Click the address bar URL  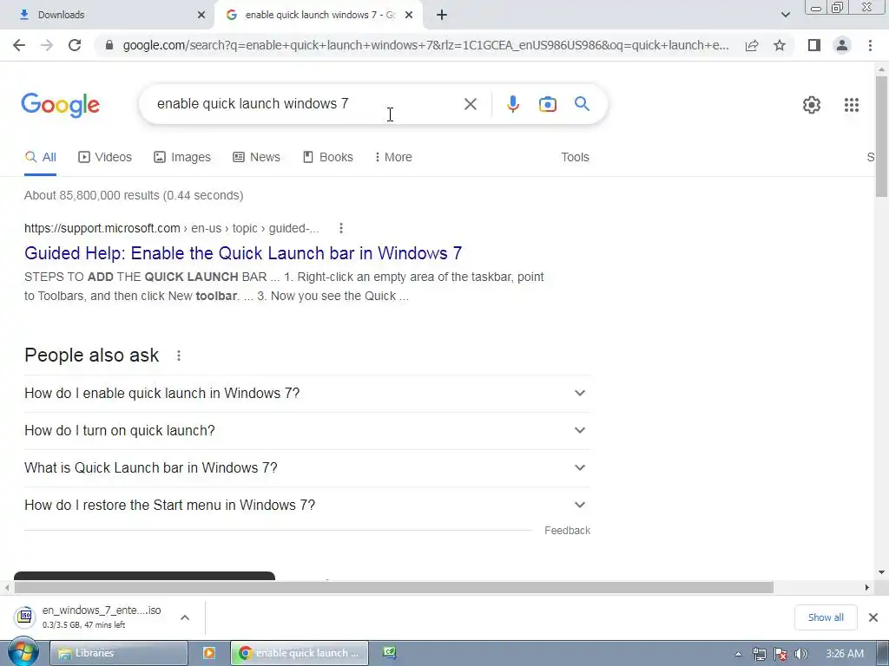tap(425, 45)
